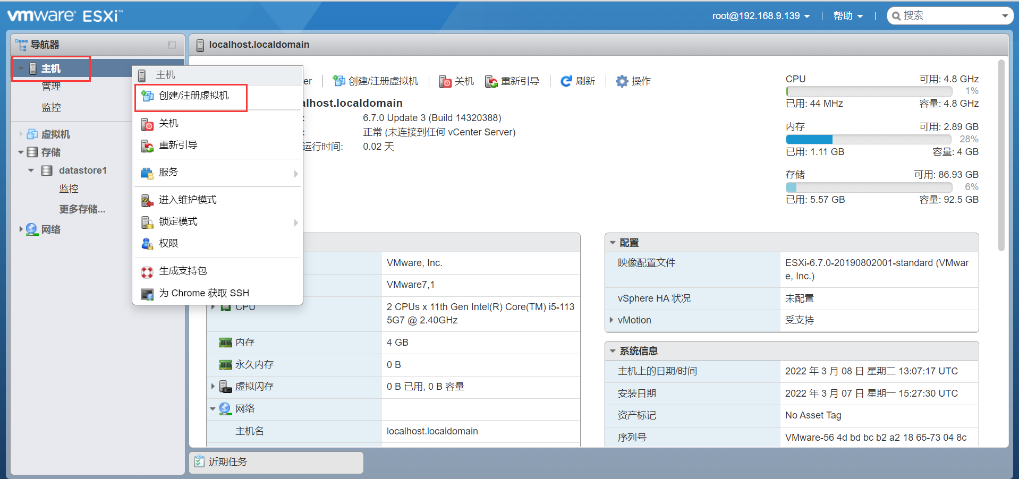
Task: Expand the Network (网络) navigator tree arrow
Action: 21,229
